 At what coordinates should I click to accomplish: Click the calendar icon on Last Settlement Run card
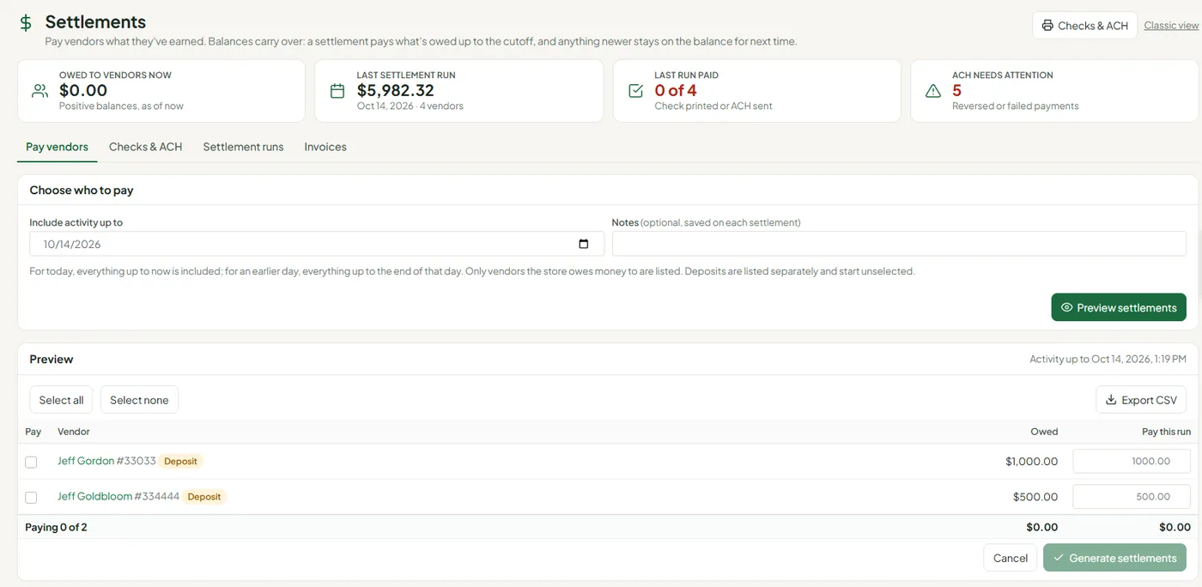(x=337, y=91)
